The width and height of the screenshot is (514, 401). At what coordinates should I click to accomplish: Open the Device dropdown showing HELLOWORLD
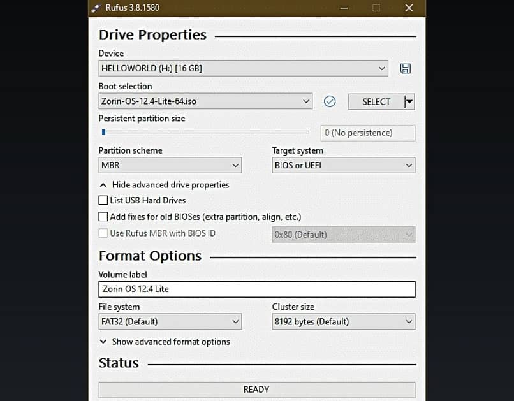[x=243, y=68]
